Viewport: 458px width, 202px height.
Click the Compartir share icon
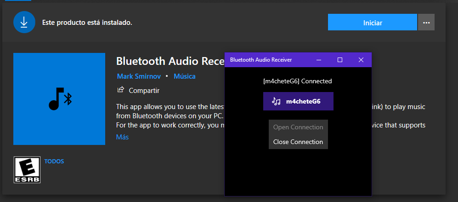click(120, 90)
